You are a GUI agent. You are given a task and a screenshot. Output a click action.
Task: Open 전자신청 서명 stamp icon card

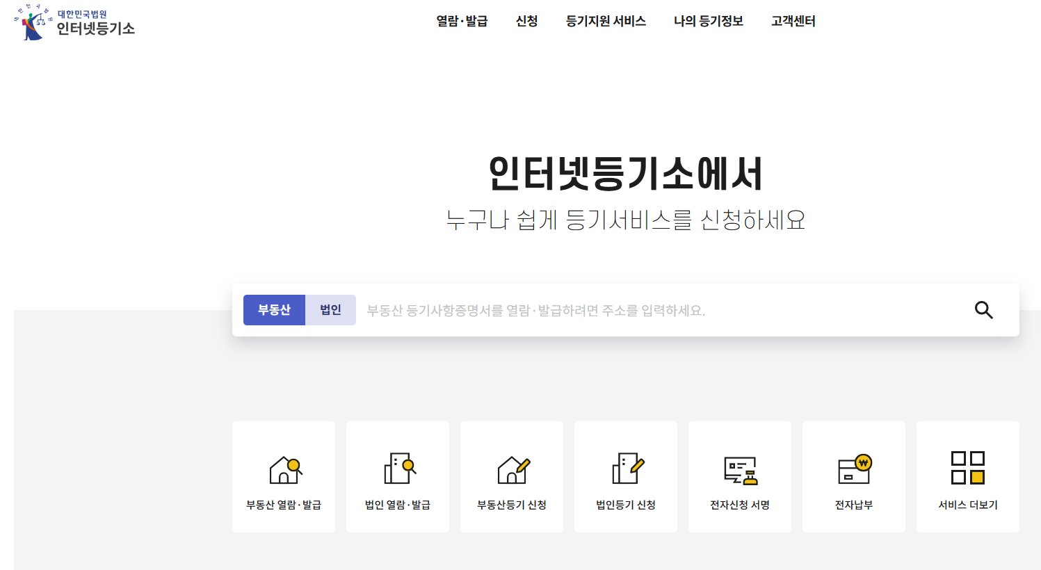pos(740,477)
